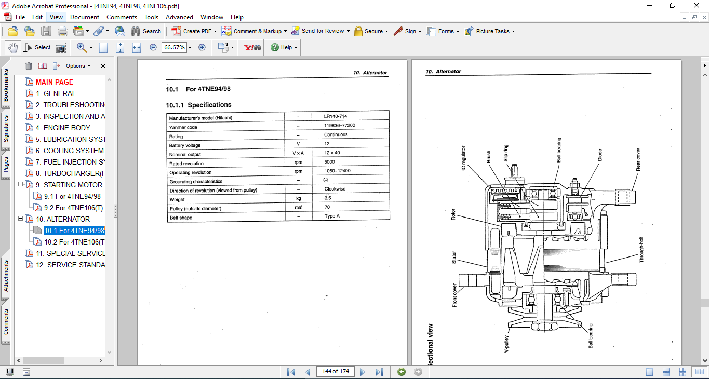
Task: Click the Fit Width icon
Action: pos(137,47)
